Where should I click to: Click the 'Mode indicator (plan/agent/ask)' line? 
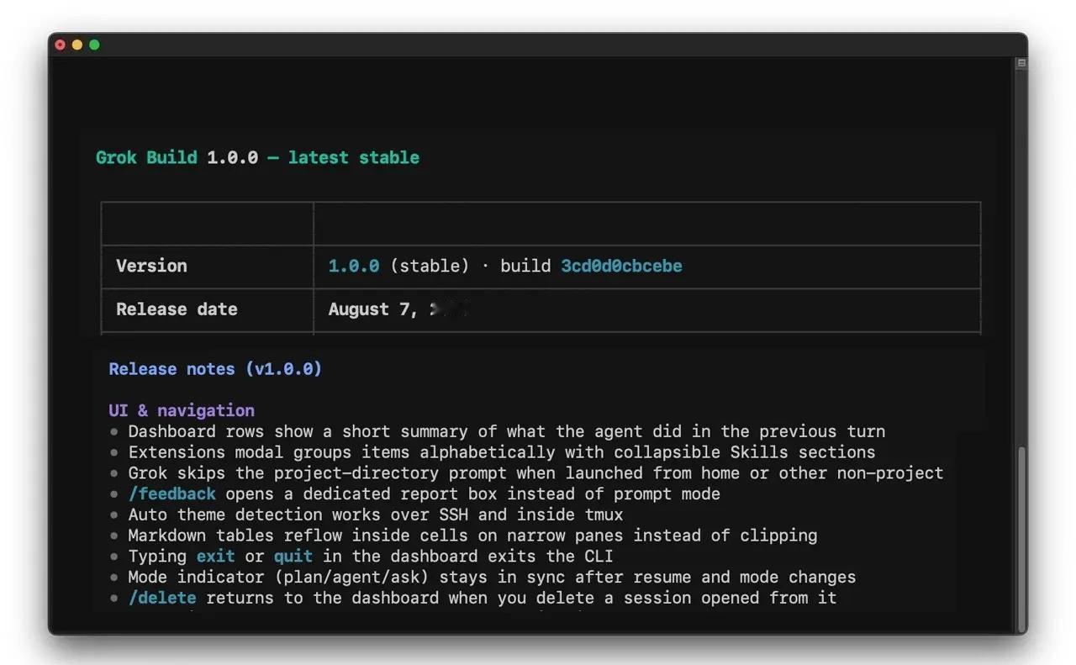[492, 578]
